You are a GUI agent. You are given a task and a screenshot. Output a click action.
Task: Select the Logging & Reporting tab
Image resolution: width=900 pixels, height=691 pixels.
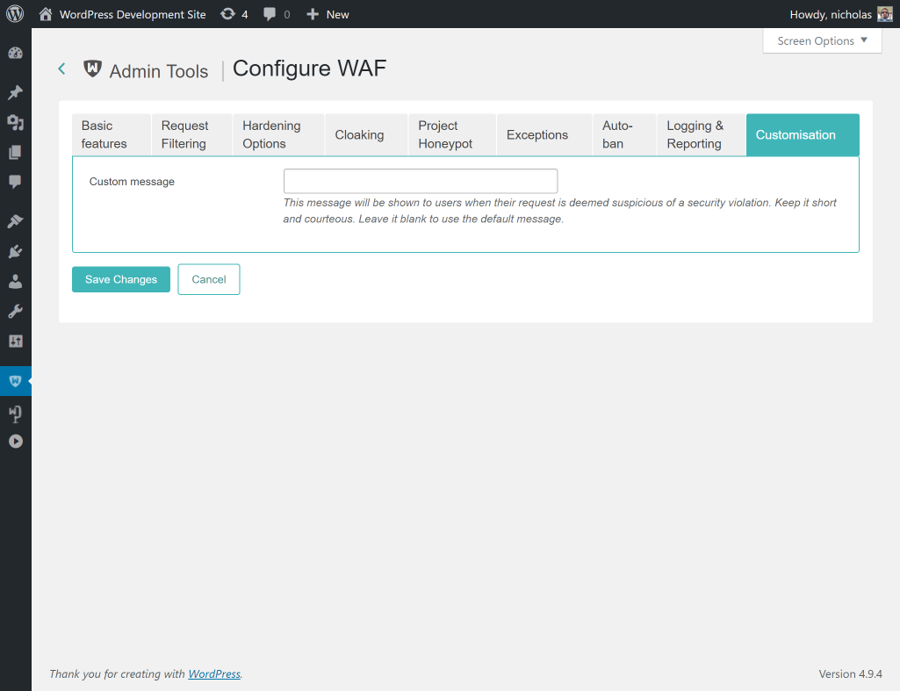pyautogui.click(x=701, y=135)
